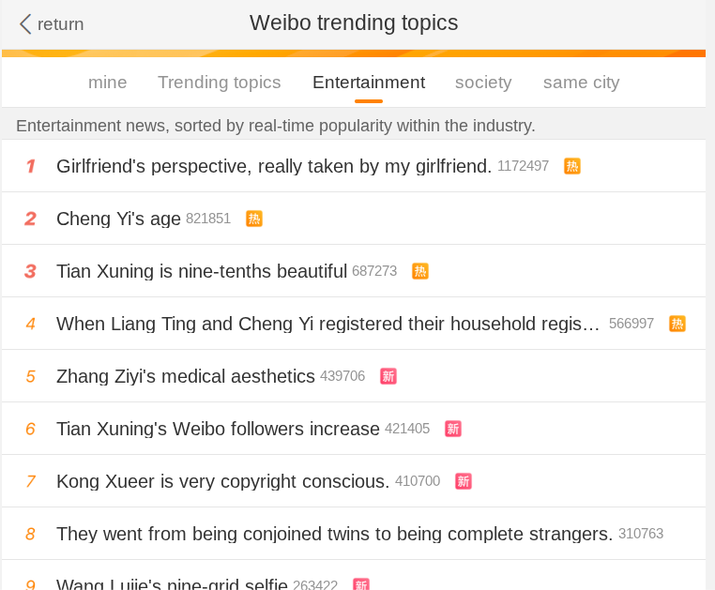Open Kong Xueer is very copyright conscious topic
The height and width of the screenshot is (590, 715).
click(x=222, y=481)
